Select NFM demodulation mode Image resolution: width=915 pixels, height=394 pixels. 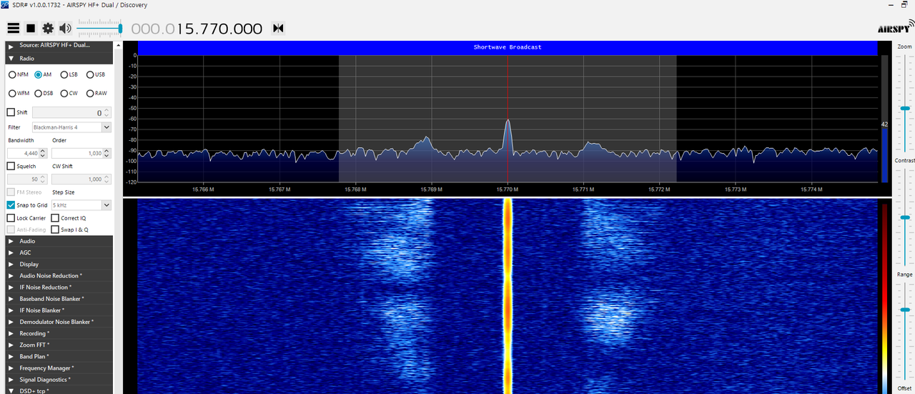(x=18, y=74)
